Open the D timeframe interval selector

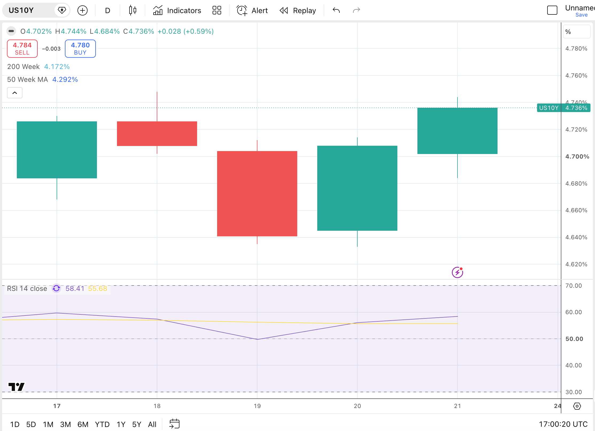click(108, 10)
